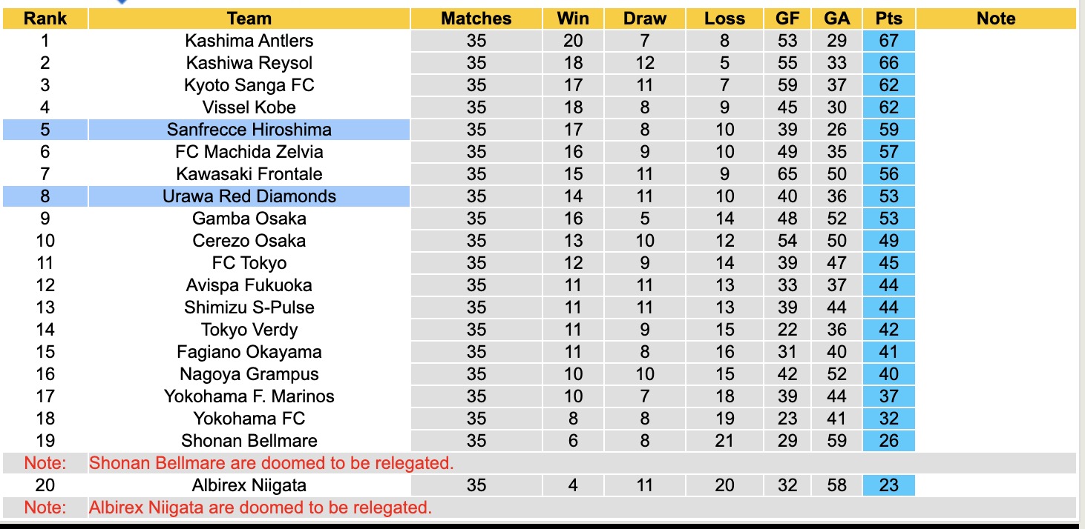Select the Pts column header

pos(888,19)
